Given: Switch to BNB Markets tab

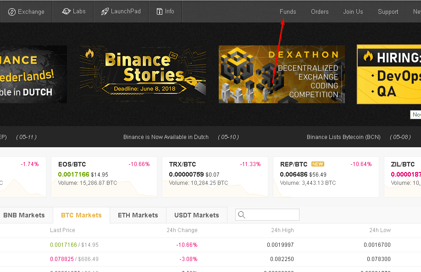Looking at the screenshot, I should (26, 215).
